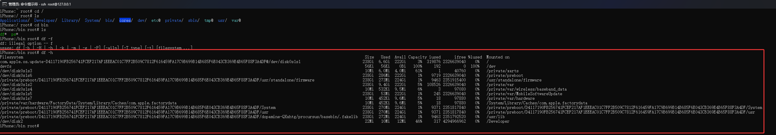Select filesystem '/dev/disk2'
776x135 pixels.
point(11,122)
